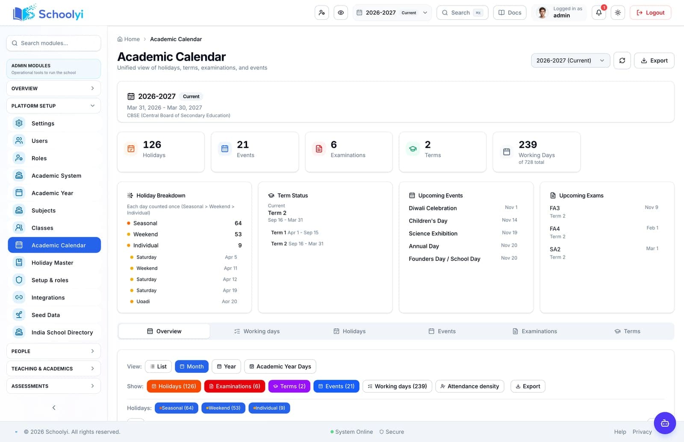
Task: Open the Privacy footer link
Action: (x=642, y=432)
